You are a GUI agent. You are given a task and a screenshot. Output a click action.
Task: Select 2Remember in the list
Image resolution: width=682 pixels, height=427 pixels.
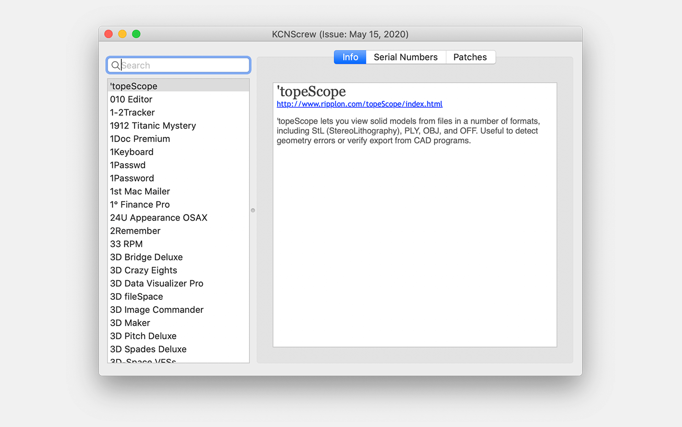(178, 231)
